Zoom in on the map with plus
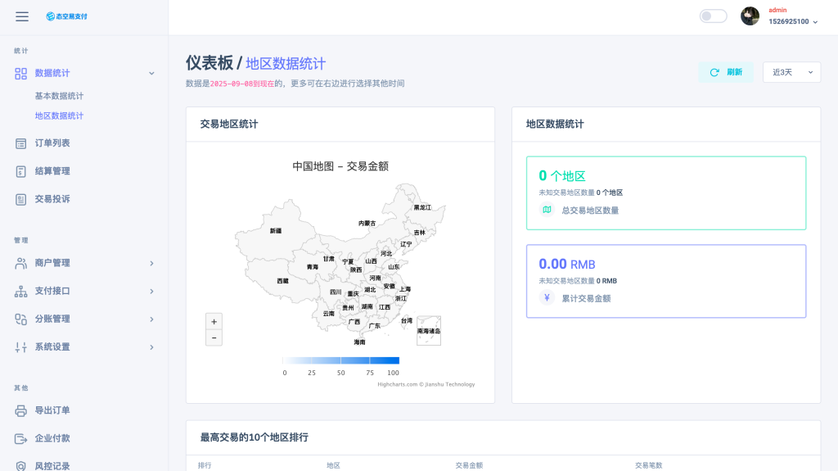 point(214,322)
